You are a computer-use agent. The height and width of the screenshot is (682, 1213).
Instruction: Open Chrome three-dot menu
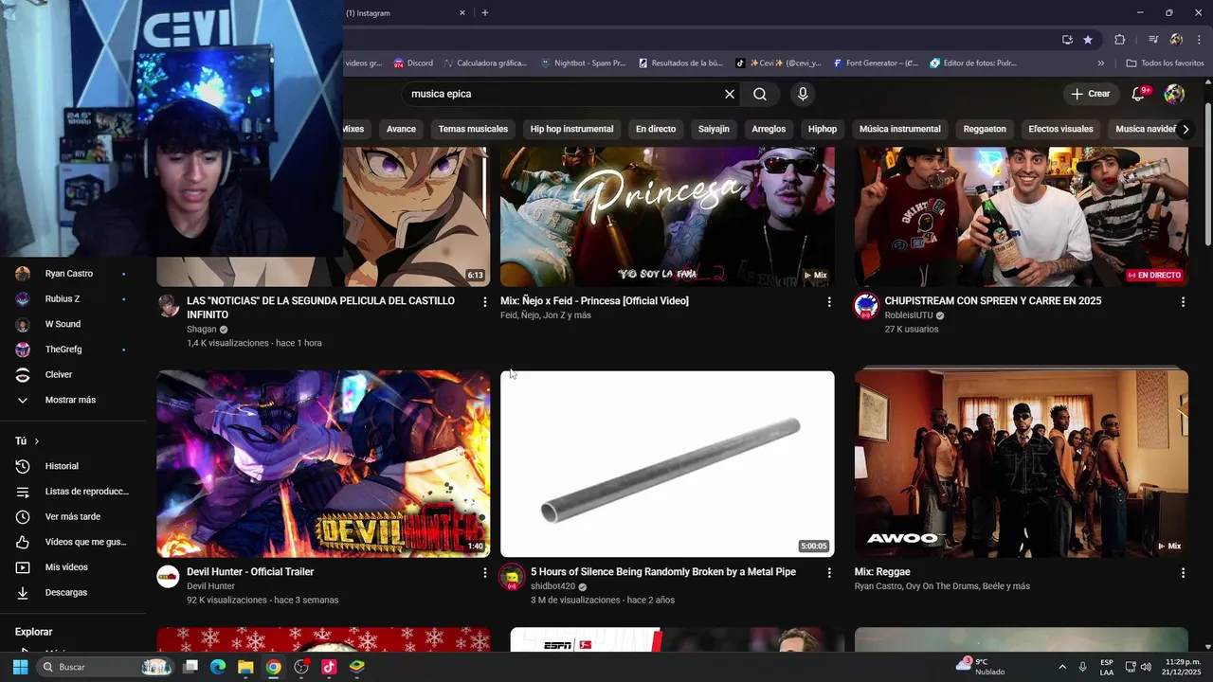pos(1200,40)
